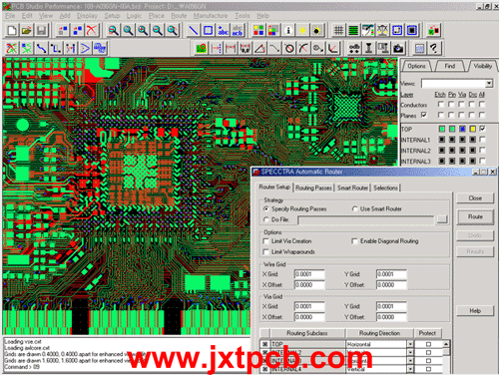
Task: Click the I-beam shaped toolbar icon
Action: click(x=368, y=49)
